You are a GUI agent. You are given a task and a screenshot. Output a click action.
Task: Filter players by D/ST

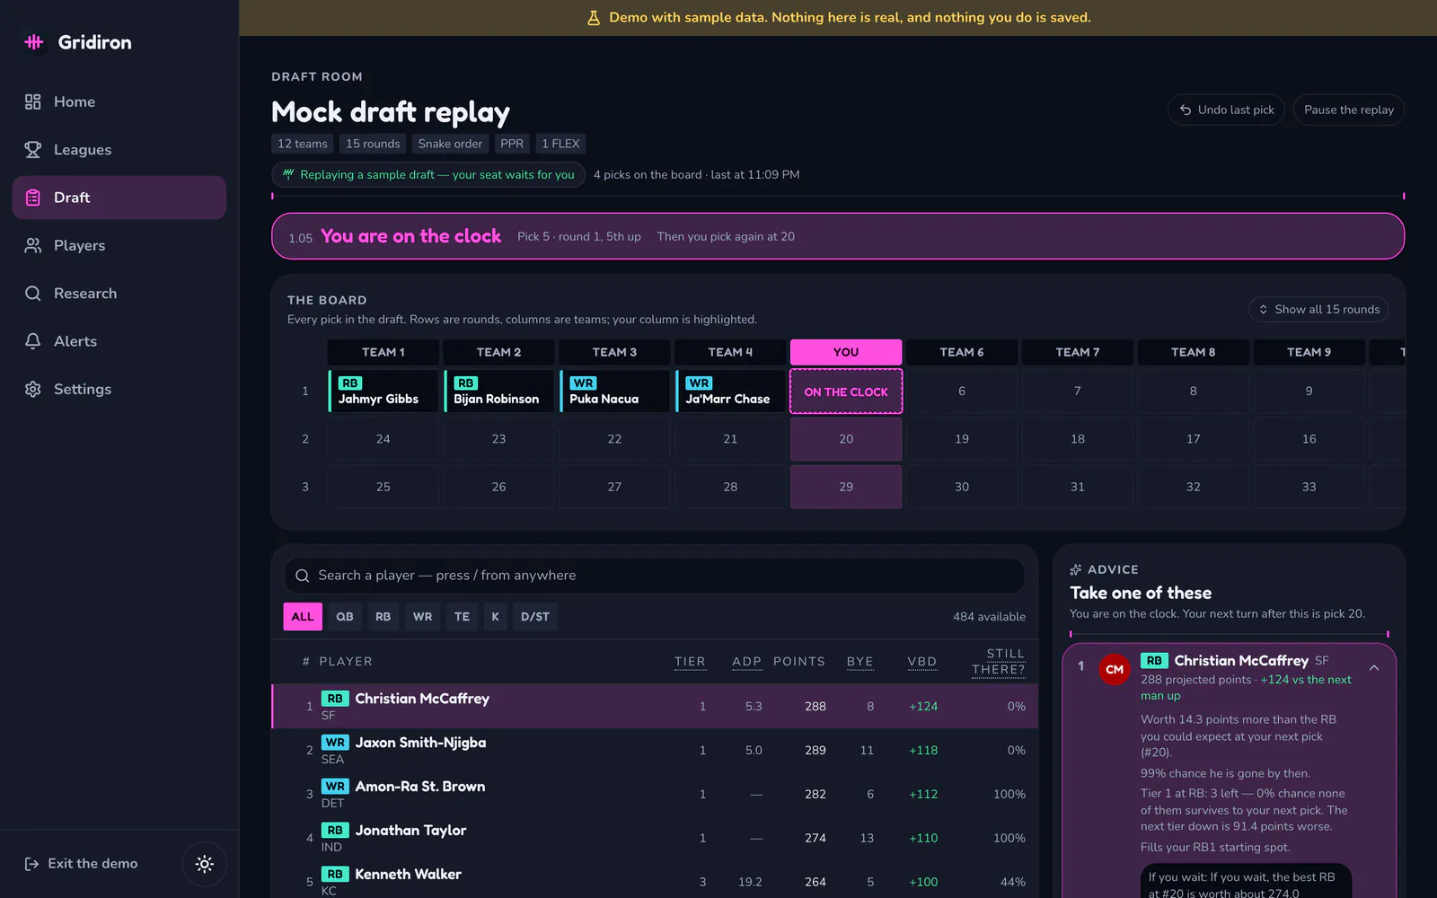535,617
